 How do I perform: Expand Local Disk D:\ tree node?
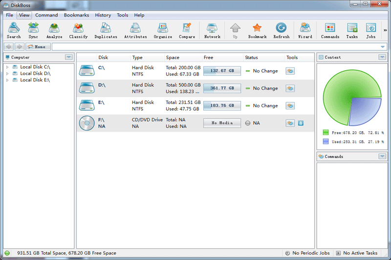click(7, 74)
